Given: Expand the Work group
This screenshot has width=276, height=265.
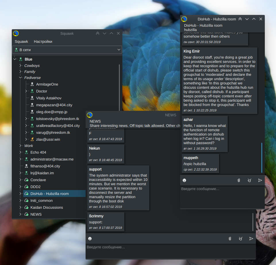Looking at the screenshot, I should click(20, 146).
